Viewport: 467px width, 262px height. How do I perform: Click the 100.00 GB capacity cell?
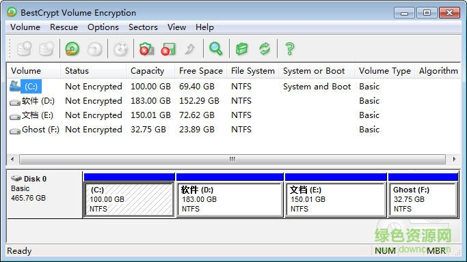[x=150, y=87]
